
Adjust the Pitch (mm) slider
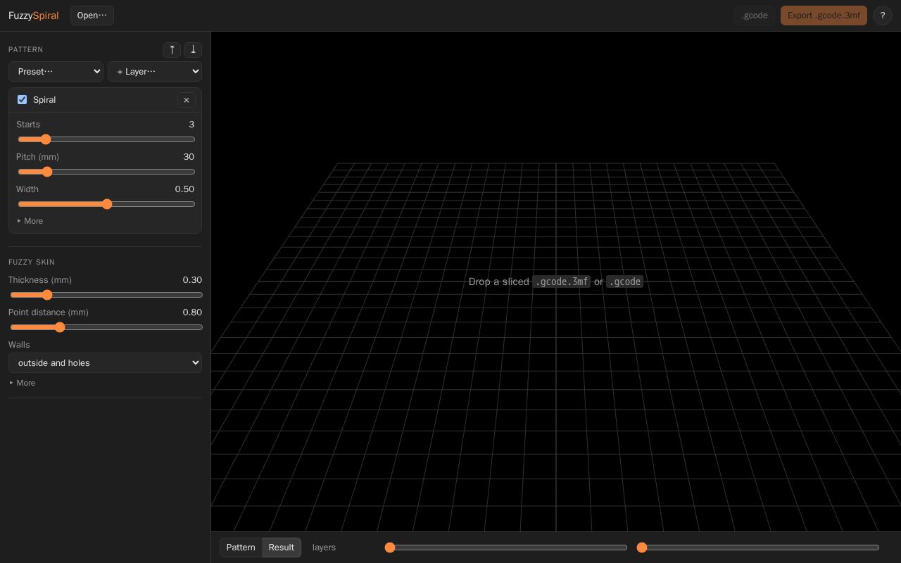point(106,172)
